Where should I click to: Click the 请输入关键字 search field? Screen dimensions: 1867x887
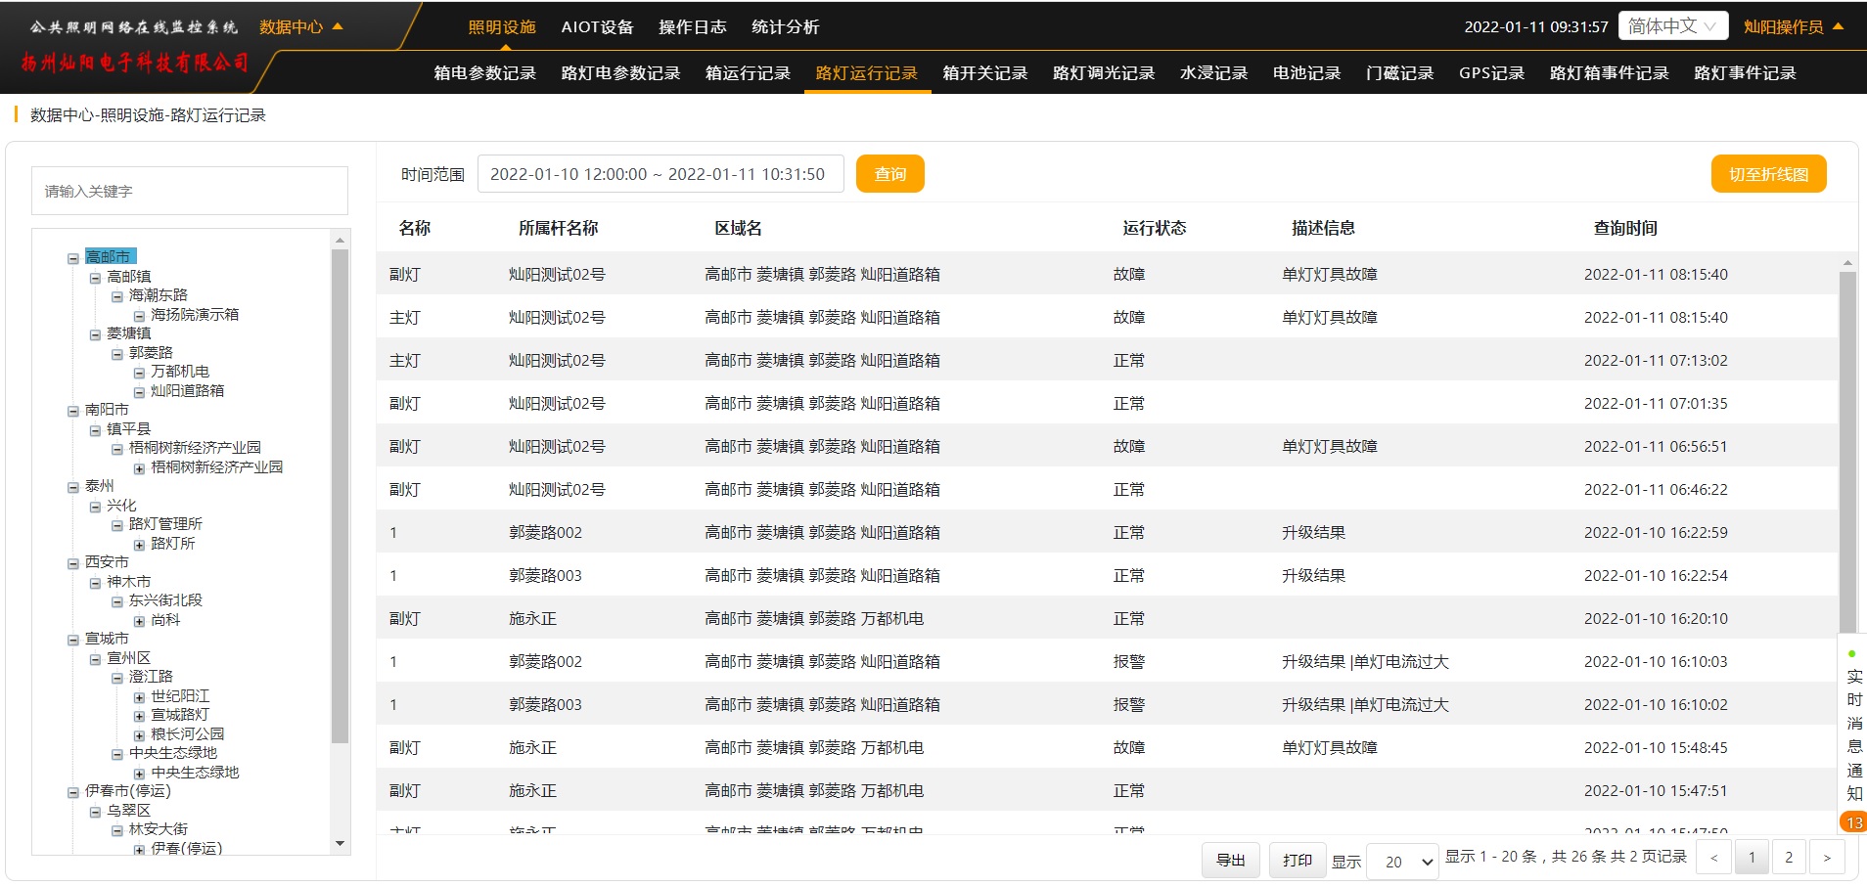coord(190,191)
